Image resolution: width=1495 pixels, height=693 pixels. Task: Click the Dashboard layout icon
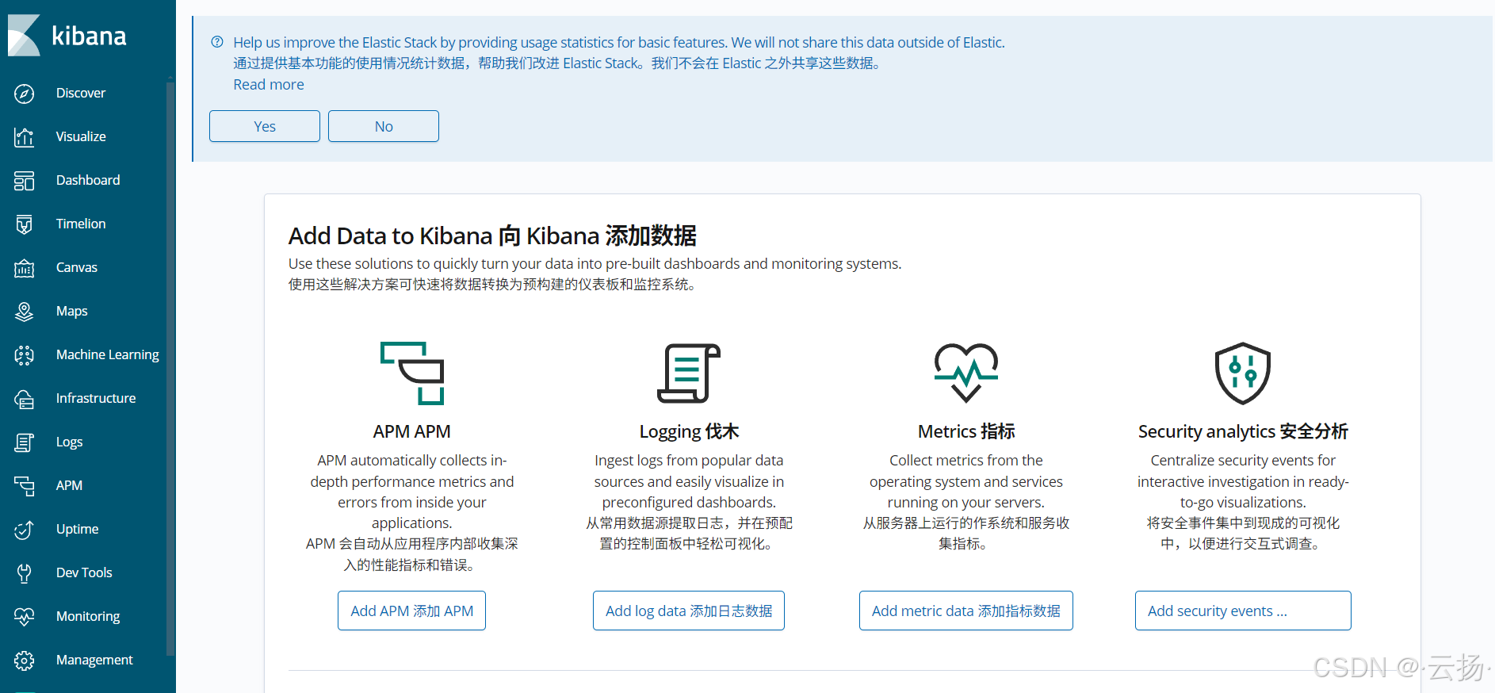(25, 181)
